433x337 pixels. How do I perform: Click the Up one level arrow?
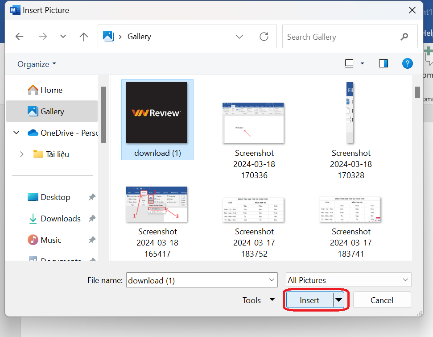[x=83, y=37]
